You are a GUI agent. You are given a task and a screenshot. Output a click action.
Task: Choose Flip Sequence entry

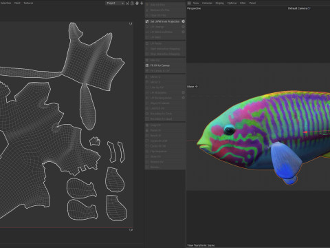(165, 152)
